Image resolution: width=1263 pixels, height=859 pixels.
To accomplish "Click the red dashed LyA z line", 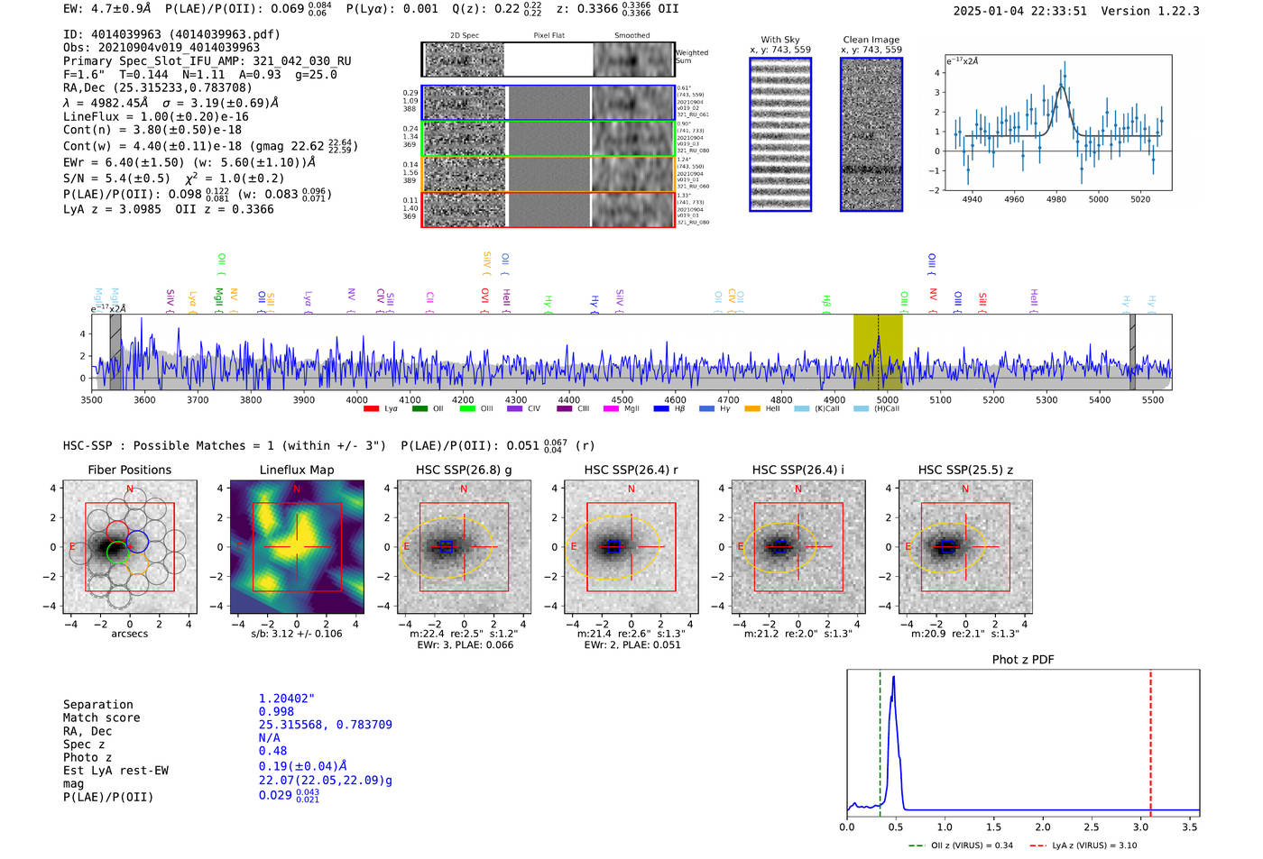I will (1150, 744).
